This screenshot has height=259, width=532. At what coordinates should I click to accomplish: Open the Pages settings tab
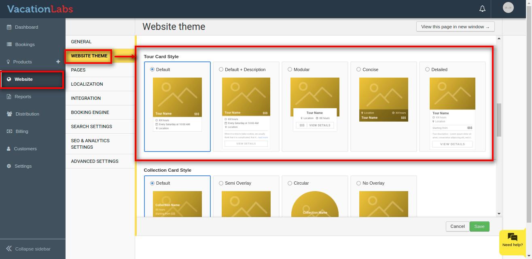[x=78, y=70]
